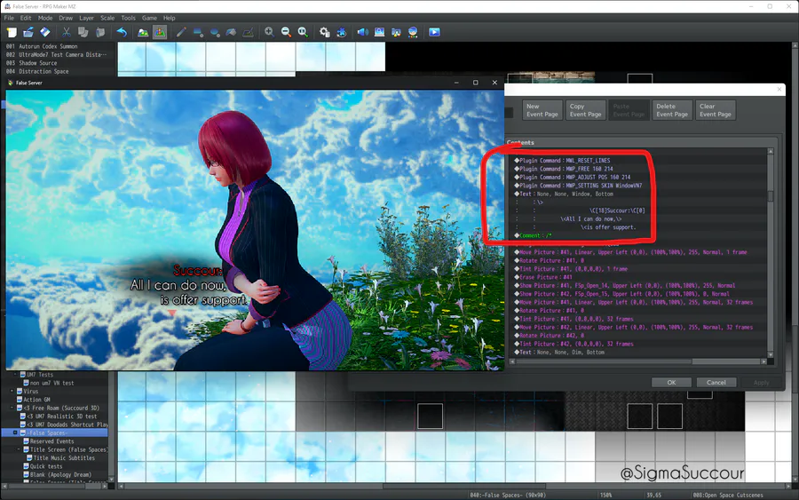The width and height of the screenshot is (799, 500).
Task: Click the New Event Page button
Action: click(x=542, y=110)
